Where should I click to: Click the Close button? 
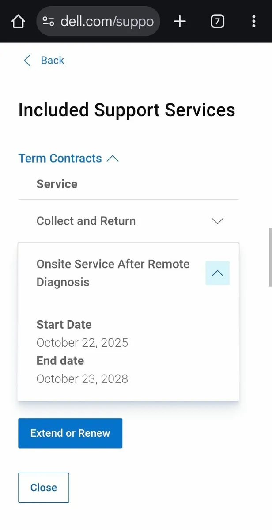click(44, 488)
